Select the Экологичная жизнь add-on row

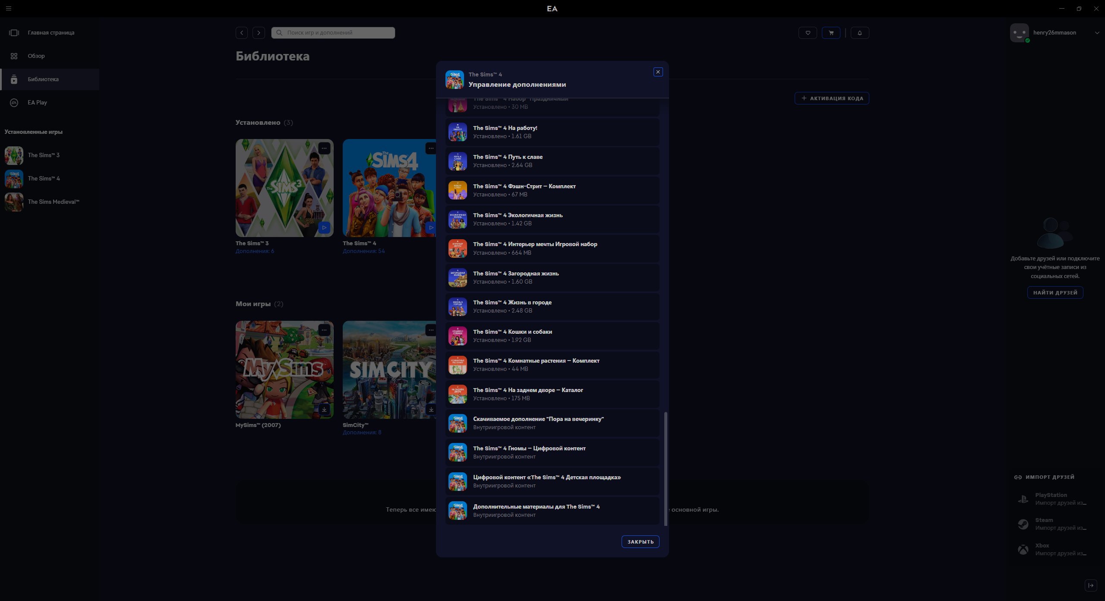point(552,219)
